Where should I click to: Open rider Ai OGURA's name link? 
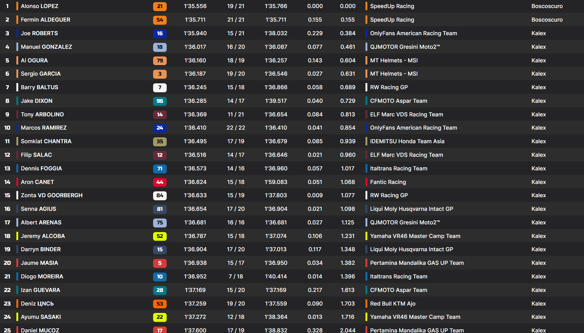click(x=34, y=60)
